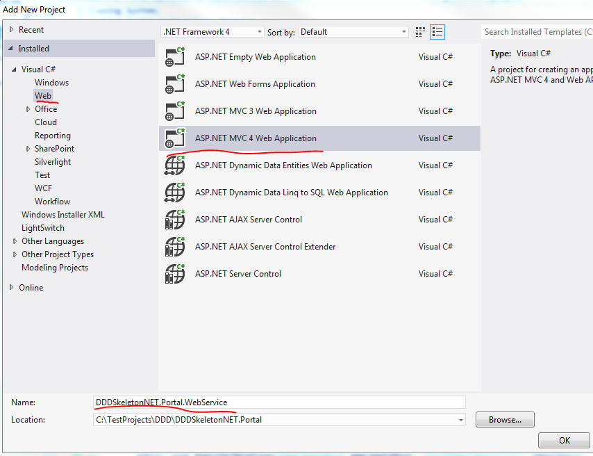The image size is (593, 456).
Task: Click the ASP.NET Empty Web Application icon
Action: point(175,57)
